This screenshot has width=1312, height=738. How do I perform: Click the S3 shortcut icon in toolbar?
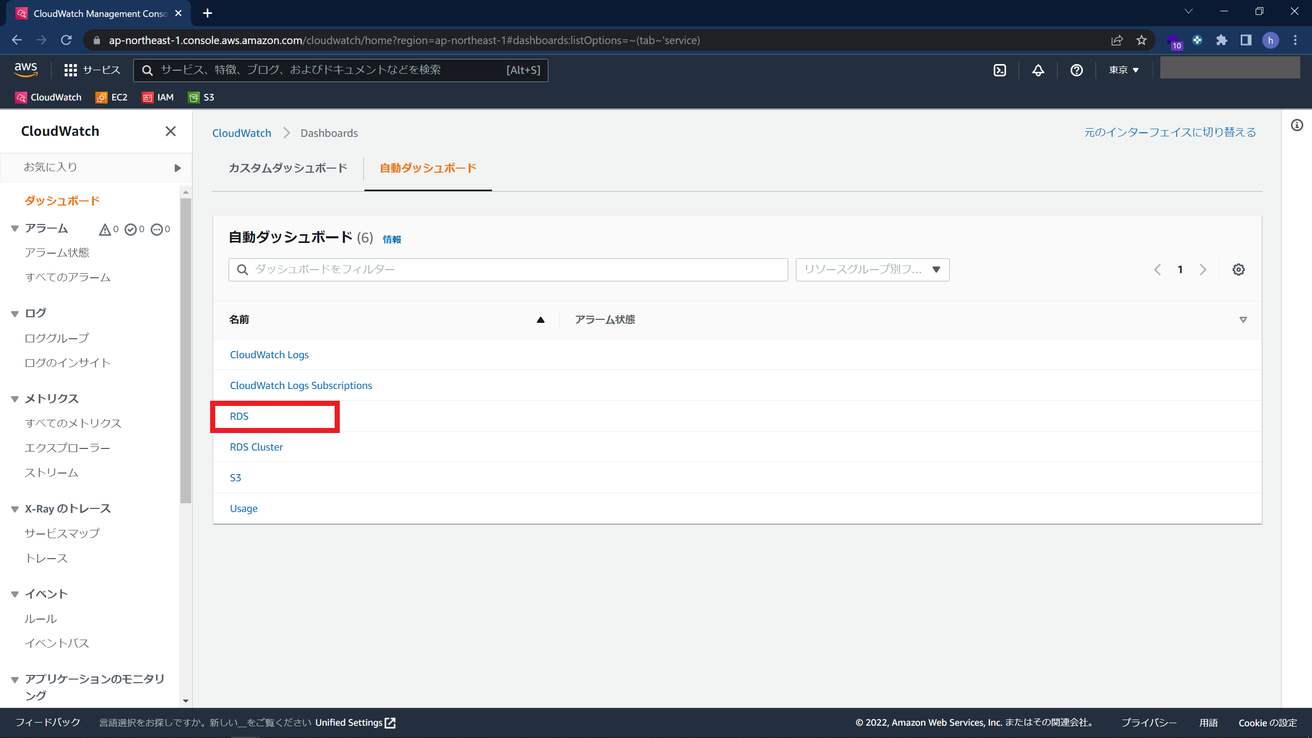click(201, 97)
